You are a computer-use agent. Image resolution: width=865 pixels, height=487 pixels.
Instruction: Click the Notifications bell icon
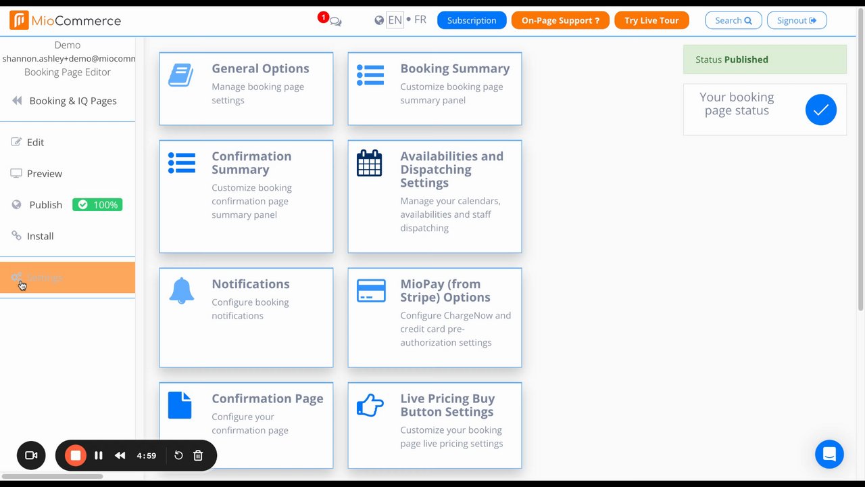pos(181,291)
